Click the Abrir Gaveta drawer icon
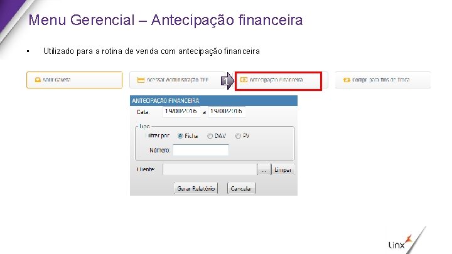Viewport: 452px width, 254px height. (38, 80)
